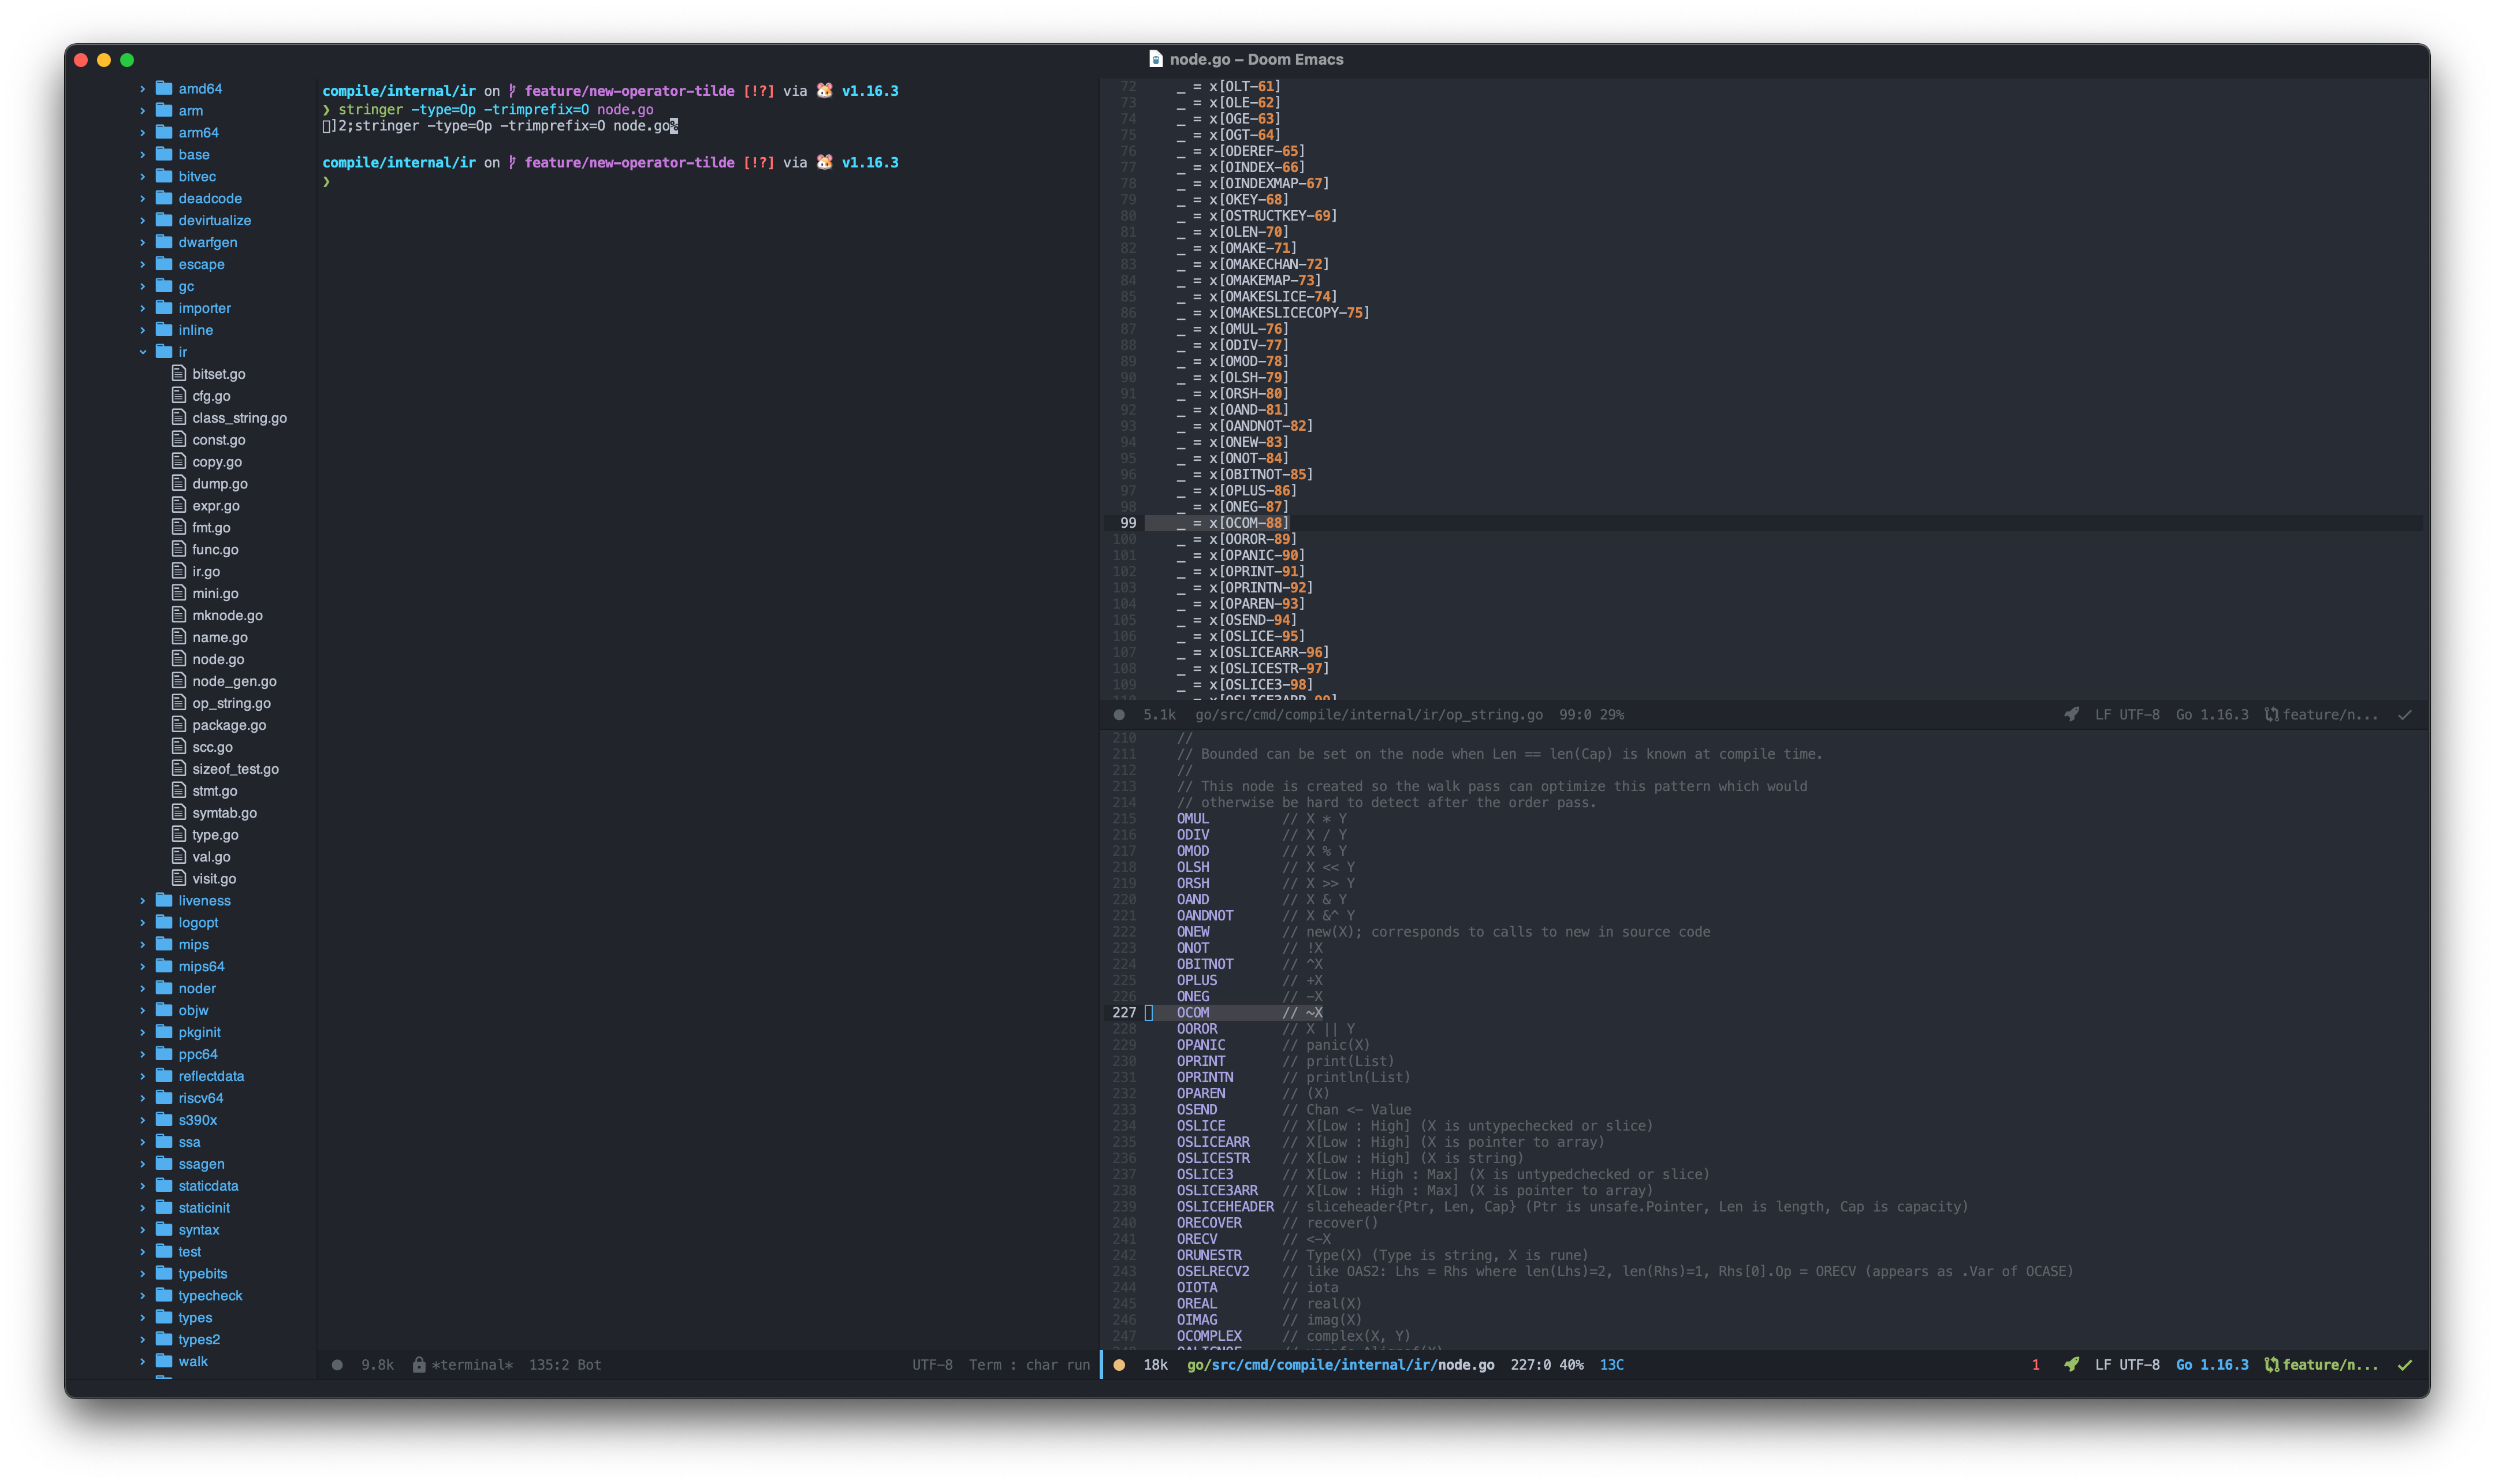The image size is (2495, 1484).
Task: Click the gopher icon in the top shell prompt
Action: click(x=825, y=91)
